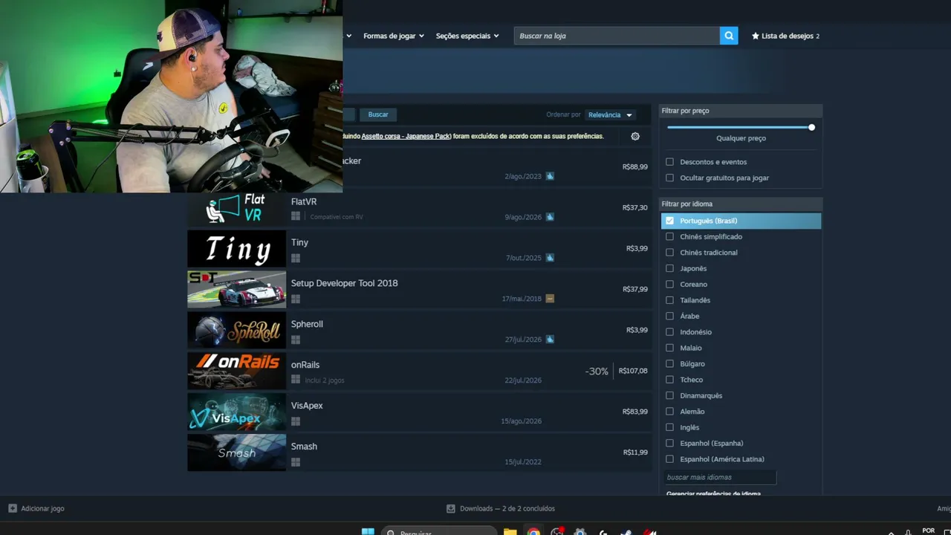Check Chinês simplificado language filter
Viewport: 951px width, 535px height.
point(670,236)
